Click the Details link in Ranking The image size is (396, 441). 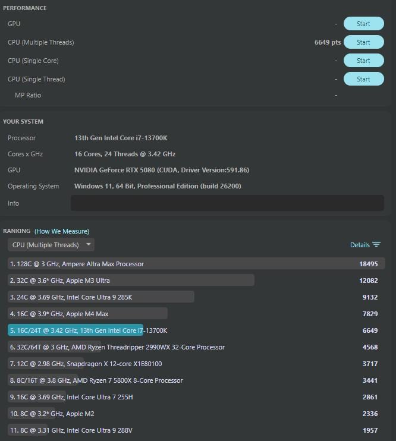tap(360, 245)
